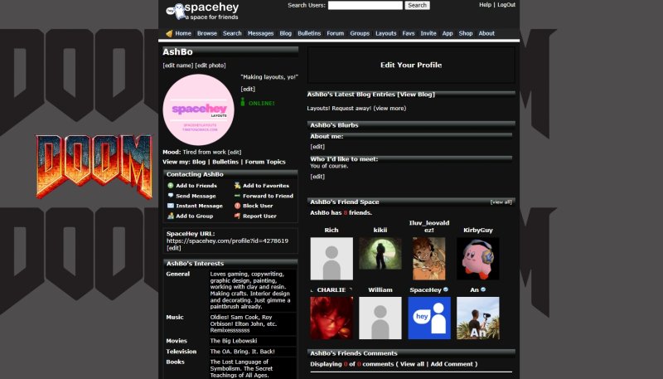Click the Forward to Friend icon
The height and width of the screenshot is (379, 663).
click(x=238, y=196)
